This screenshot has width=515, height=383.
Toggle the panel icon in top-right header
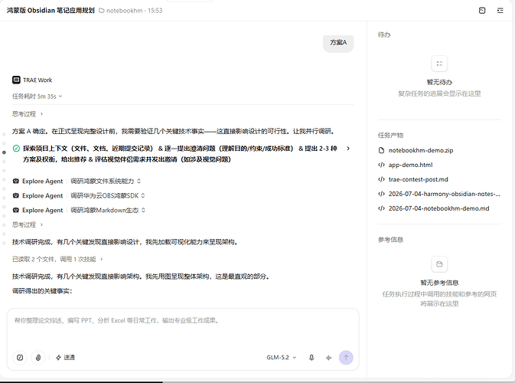(x=482, y=11)
